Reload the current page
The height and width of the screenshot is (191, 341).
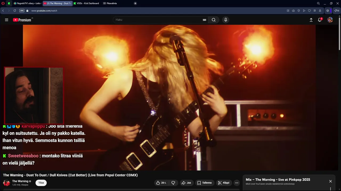point(15,11)
